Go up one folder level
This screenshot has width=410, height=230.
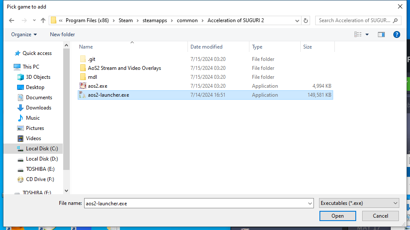43,20
